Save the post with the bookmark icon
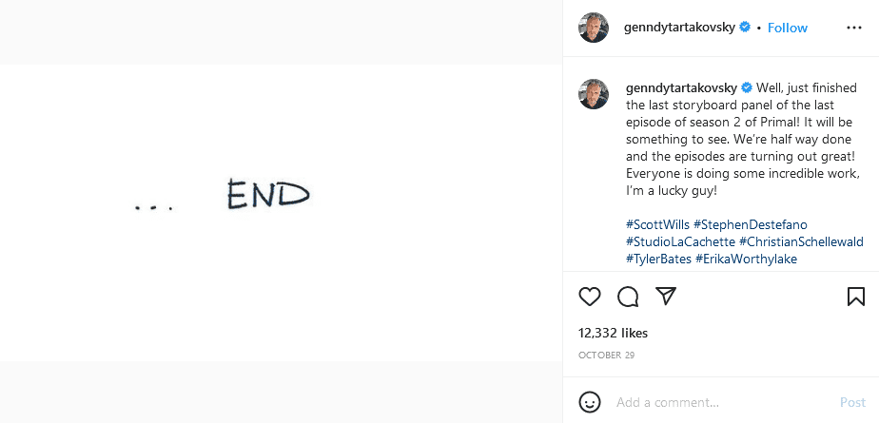This screenshot has height=423, width=879. (855, 297)
